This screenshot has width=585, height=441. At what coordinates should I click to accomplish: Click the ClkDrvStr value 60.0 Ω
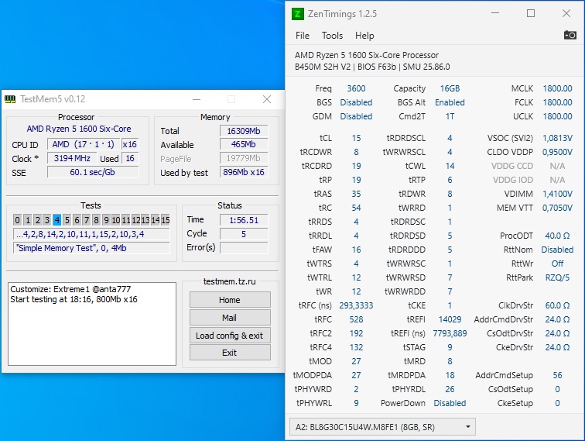(x=557, y=305)
